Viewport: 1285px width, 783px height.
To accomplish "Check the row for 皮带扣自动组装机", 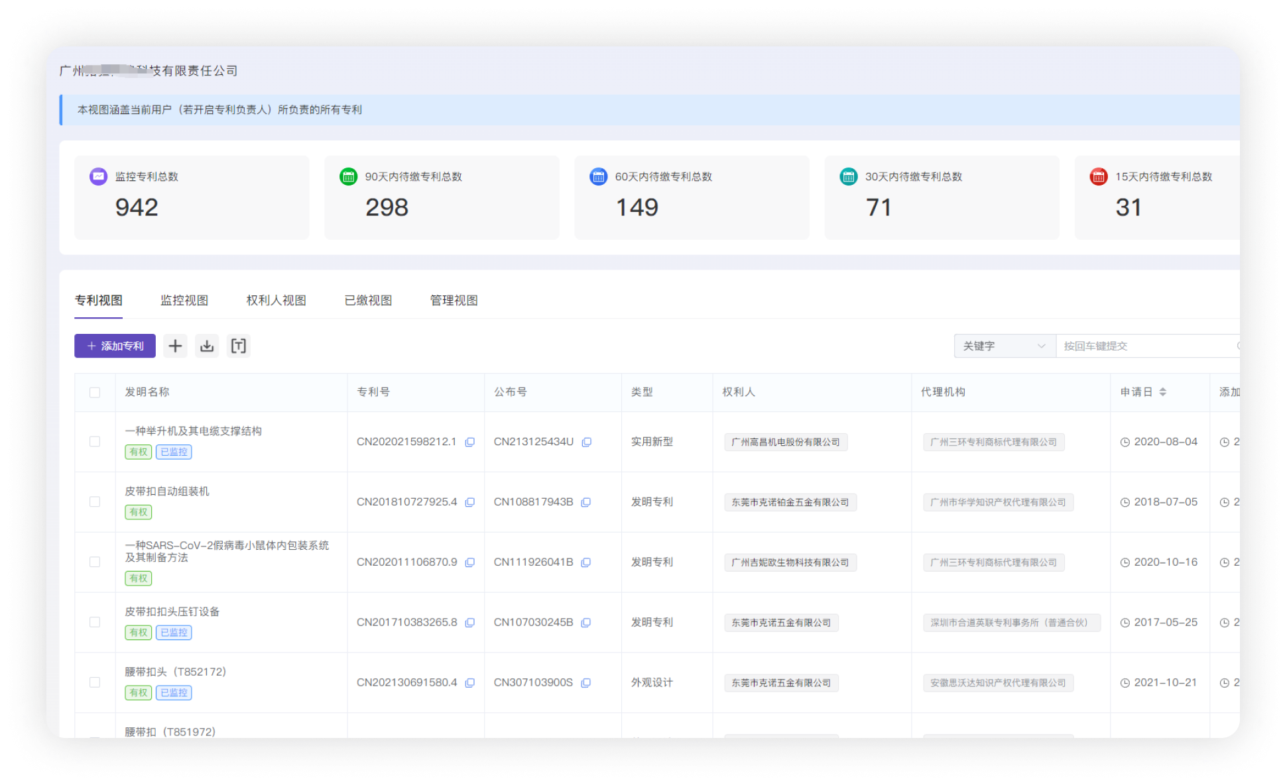I will [x=95, y=502].
